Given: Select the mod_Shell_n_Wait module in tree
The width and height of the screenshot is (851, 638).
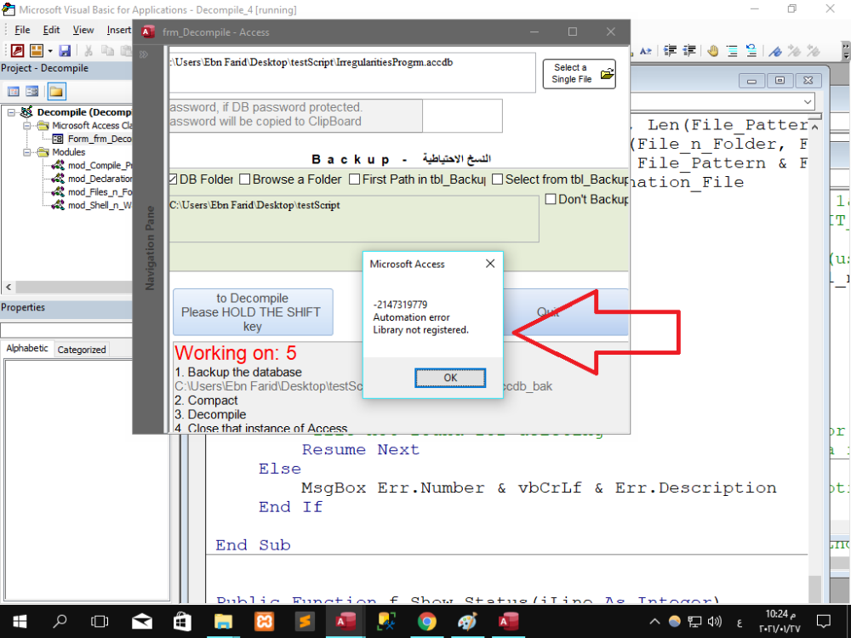Looking at the screenshot, I should pyautogui.click(x=92, y=205).
